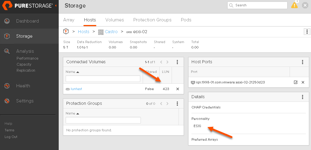
Task: Click the array root breadcrumb icon
Action: point(66,32)
